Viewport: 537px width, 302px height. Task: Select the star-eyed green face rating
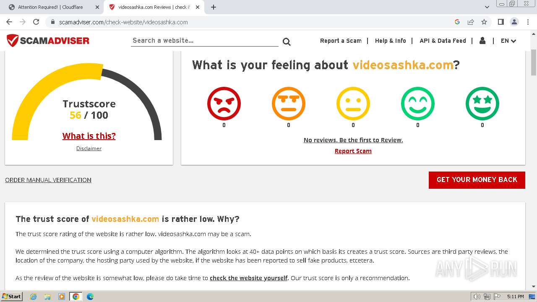(482, 104)
